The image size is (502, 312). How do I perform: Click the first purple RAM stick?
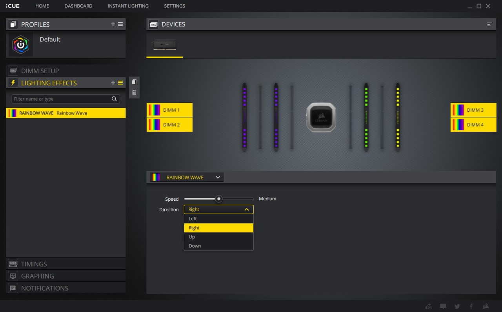click(244, 117)
